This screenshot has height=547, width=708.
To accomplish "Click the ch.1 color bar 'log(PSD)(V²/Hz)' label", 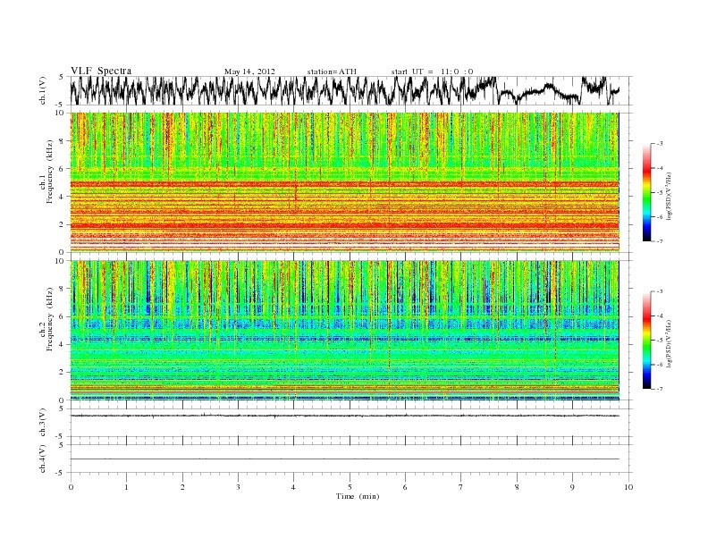I will point(669,196).
